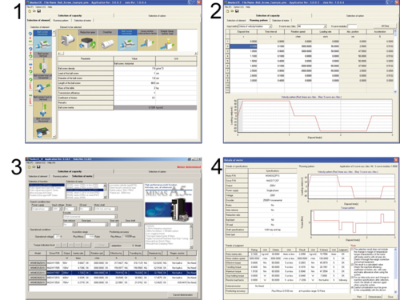
Task: Click the S-curve modulus input field
Action: click(x=352, y=26)
